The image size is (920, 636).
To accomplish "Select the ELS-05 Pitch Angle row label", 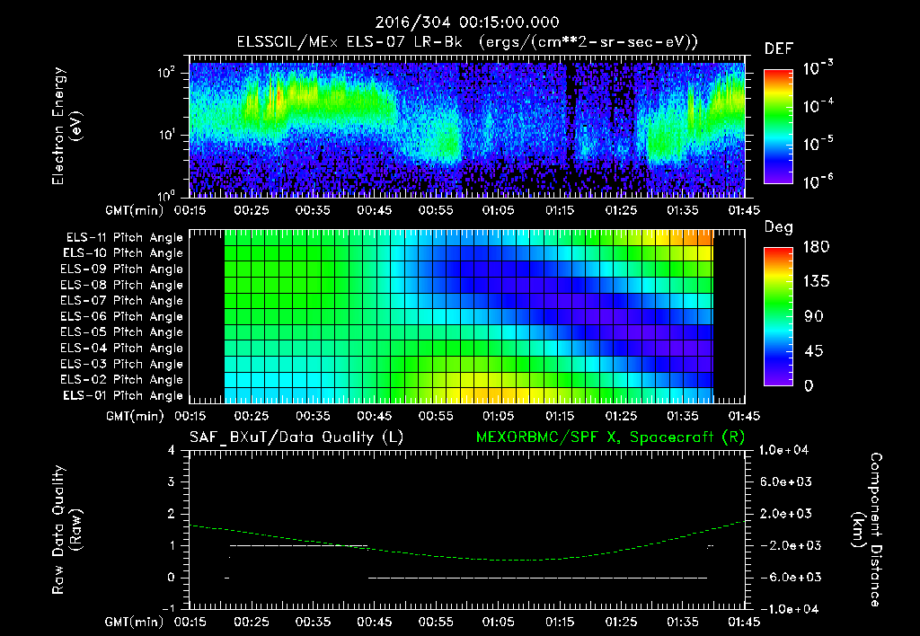I will click(x=122, y=332).
